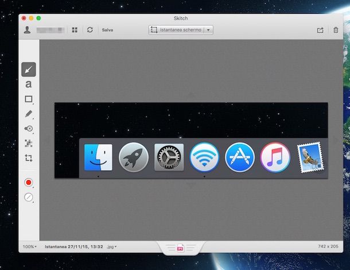Click the green zoom window button
The width and height of the screenshot is (350, 270).
point(38,18)
